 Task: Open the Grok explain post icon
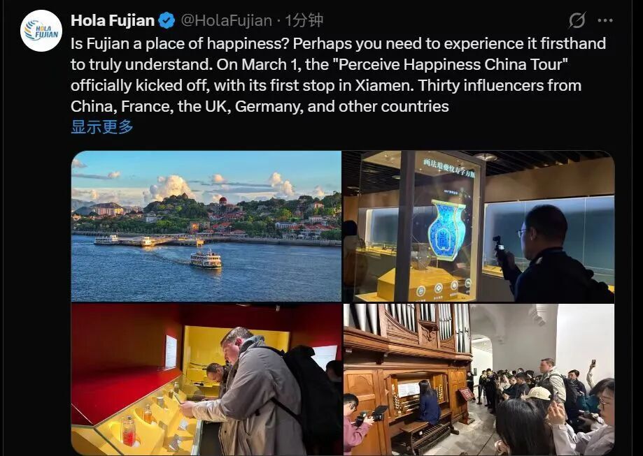(x=577, y=20)
